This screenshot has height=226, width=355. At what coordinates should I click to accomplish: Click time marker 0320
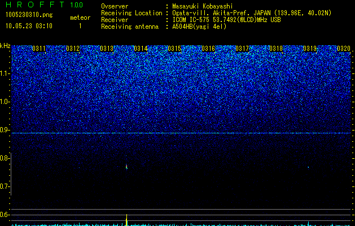coord(344,49)
